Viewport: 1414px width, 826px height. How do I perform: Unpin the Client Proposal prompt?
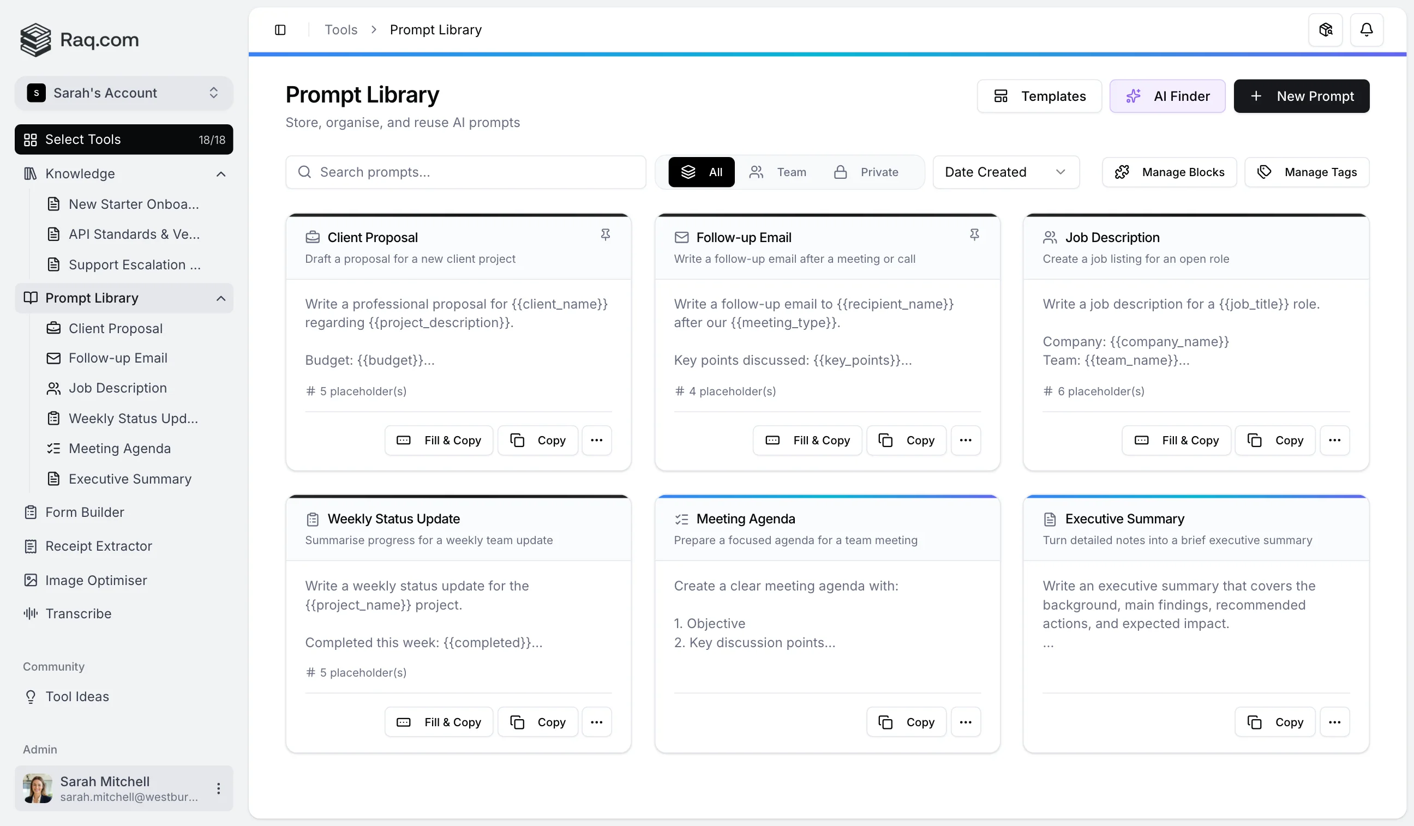(606, 234)
